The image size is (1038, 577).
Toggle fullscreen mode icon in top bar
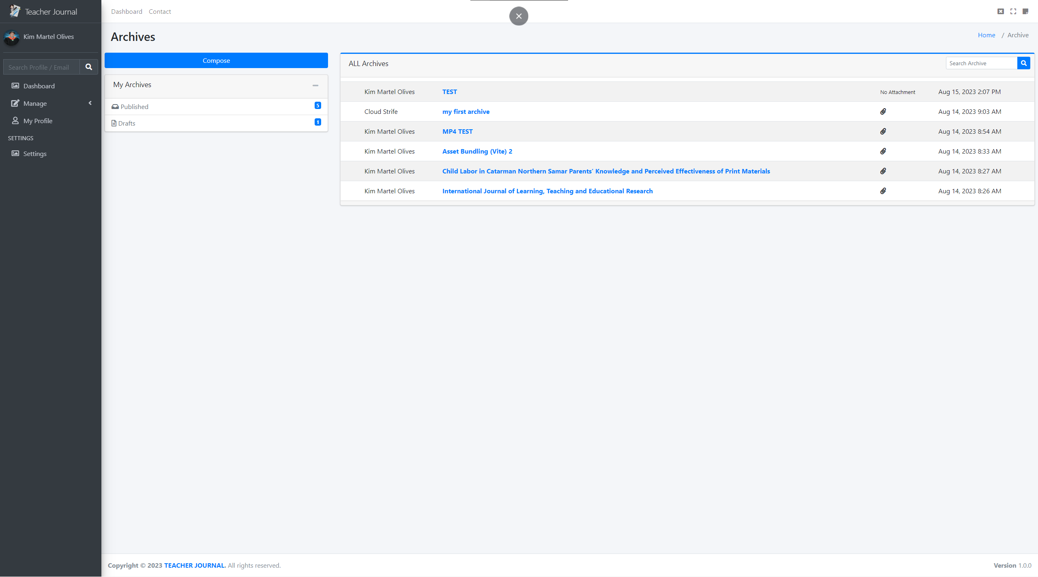1013,11
